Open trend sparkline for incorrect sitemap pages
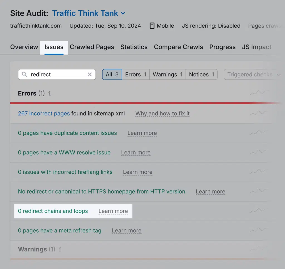Image resolution: width=285 pixels, height=269 pixels. tap(259, 113)
